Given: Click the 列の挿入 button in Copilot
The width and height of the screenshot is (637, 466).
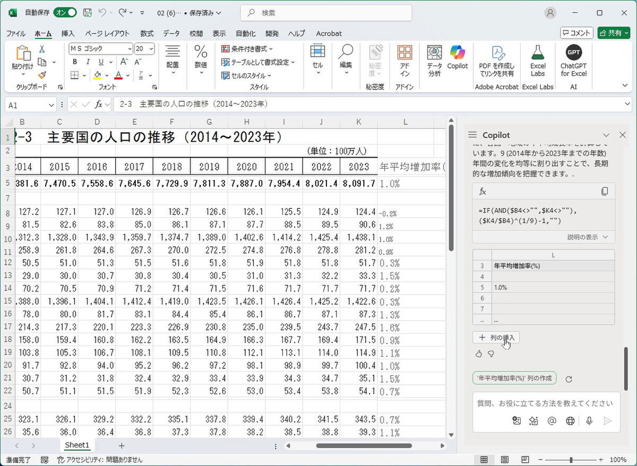Looking at the screenshot, I should coord(496,337).
